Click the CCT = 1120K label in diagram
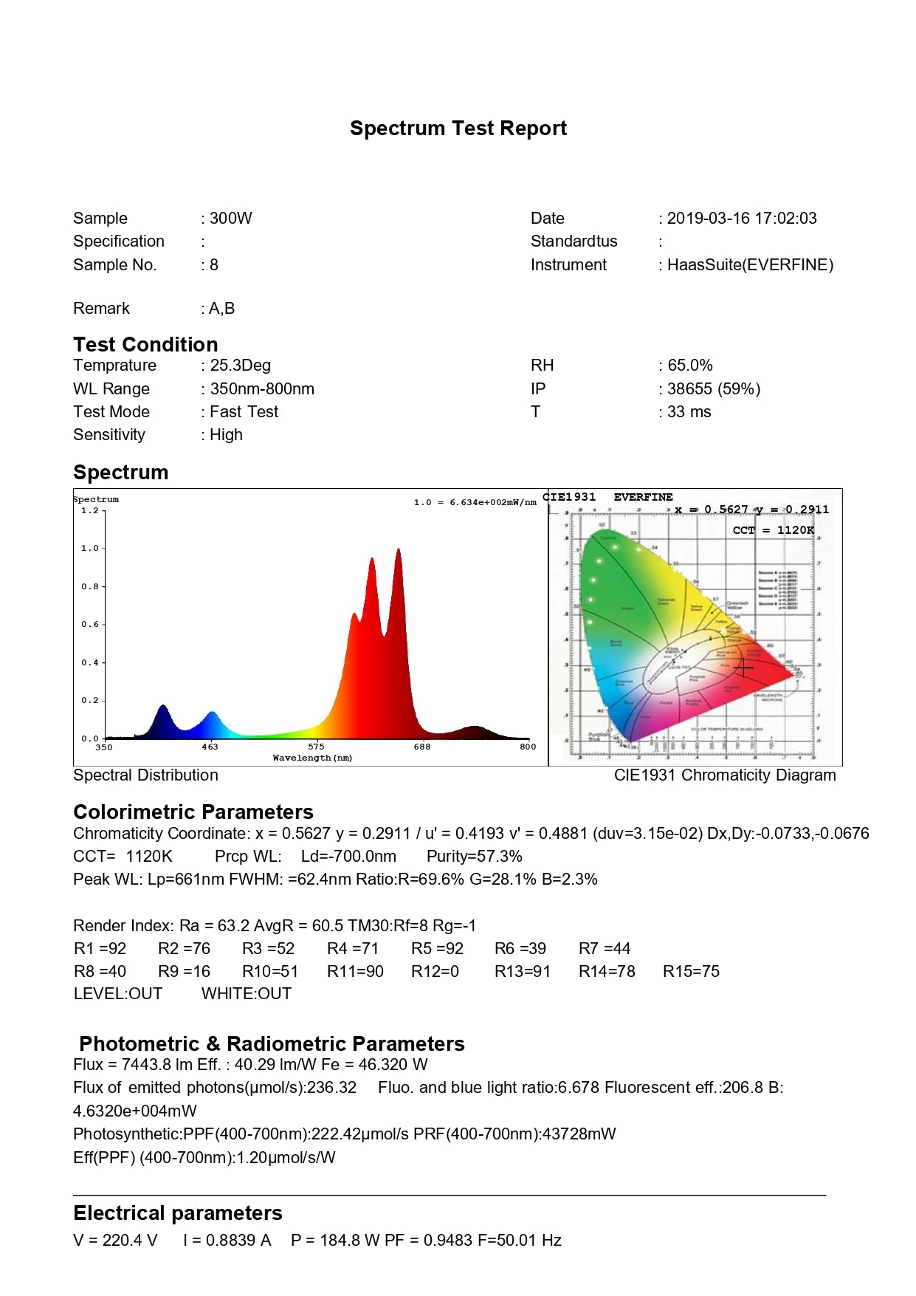Screen dimensions: 916x1296 pyautogui.click(x=773, y=530)
